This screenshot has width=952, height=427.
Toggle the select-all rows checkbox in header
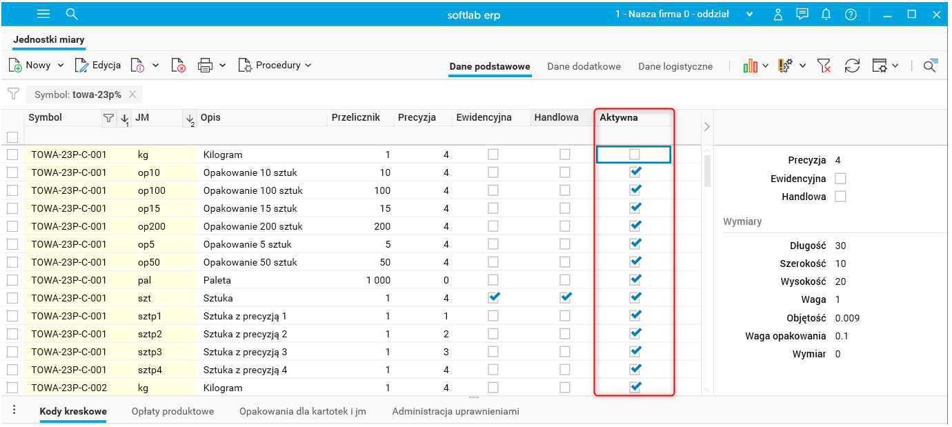click(12, 137)
